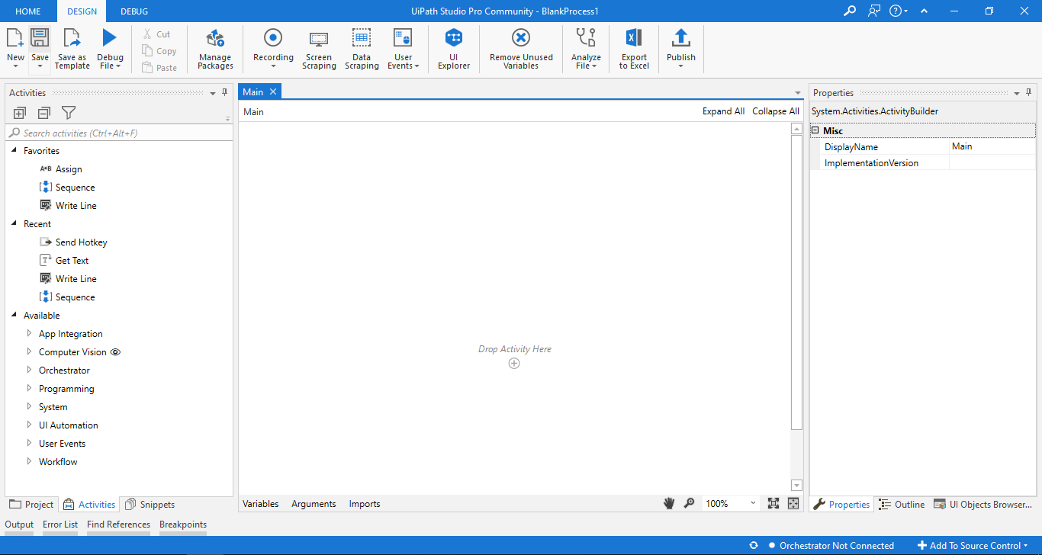Click Collapse All in designer

coord(776,111)
